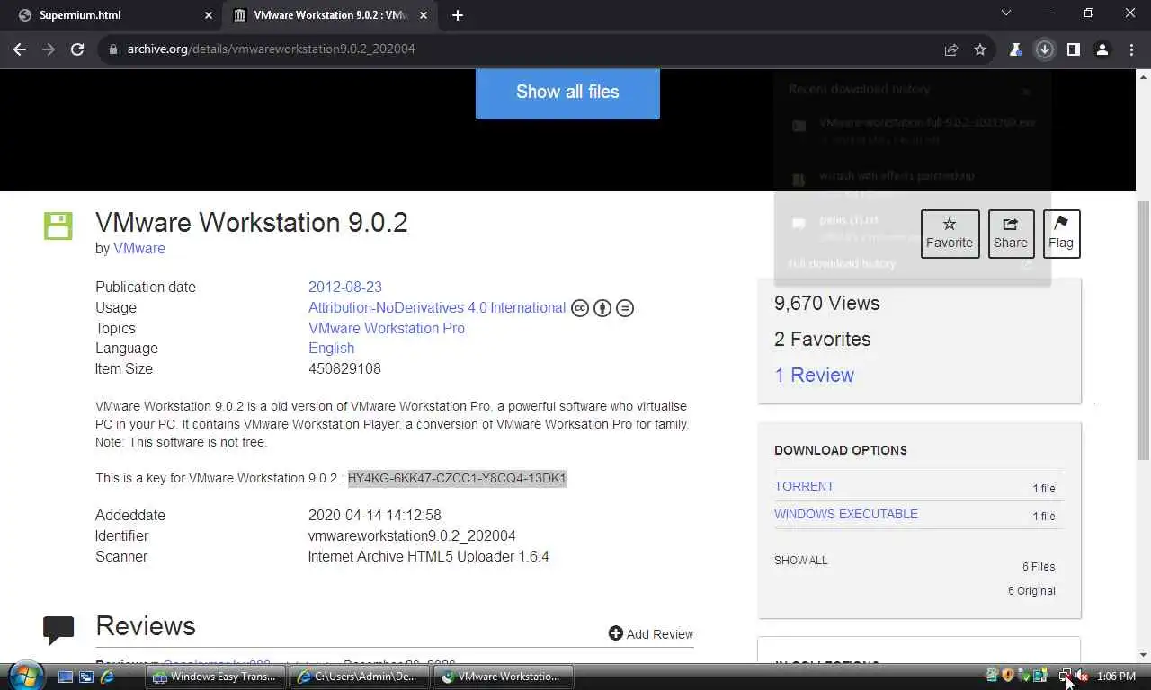Open the browser downloads icon
1151x690 pixels.
pyautogui.click(x=1044, y=49)
